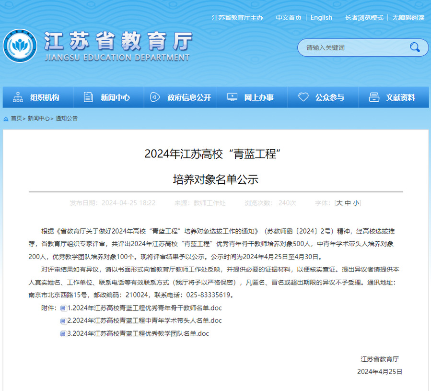Click the 组织机构 org-chart icon
Screen dimensions: 431x391
tap(18, 97)
